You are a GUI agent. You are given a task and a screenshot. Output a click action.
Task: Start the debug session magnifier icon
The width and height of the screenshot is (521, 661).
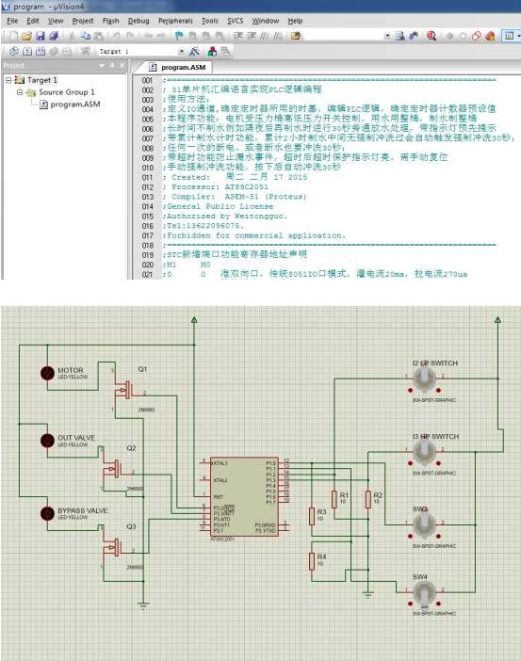pyautogui.click(x=431, y=37)
